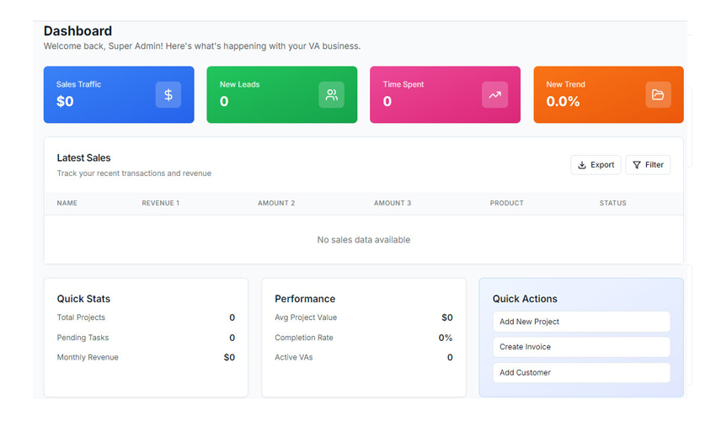Click the folder icon on New Trend card
716x421 pixels.
658,94
